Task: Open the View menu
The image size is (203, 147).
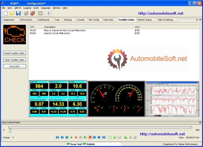Action: pyautogui.click(x=10, y=8)
